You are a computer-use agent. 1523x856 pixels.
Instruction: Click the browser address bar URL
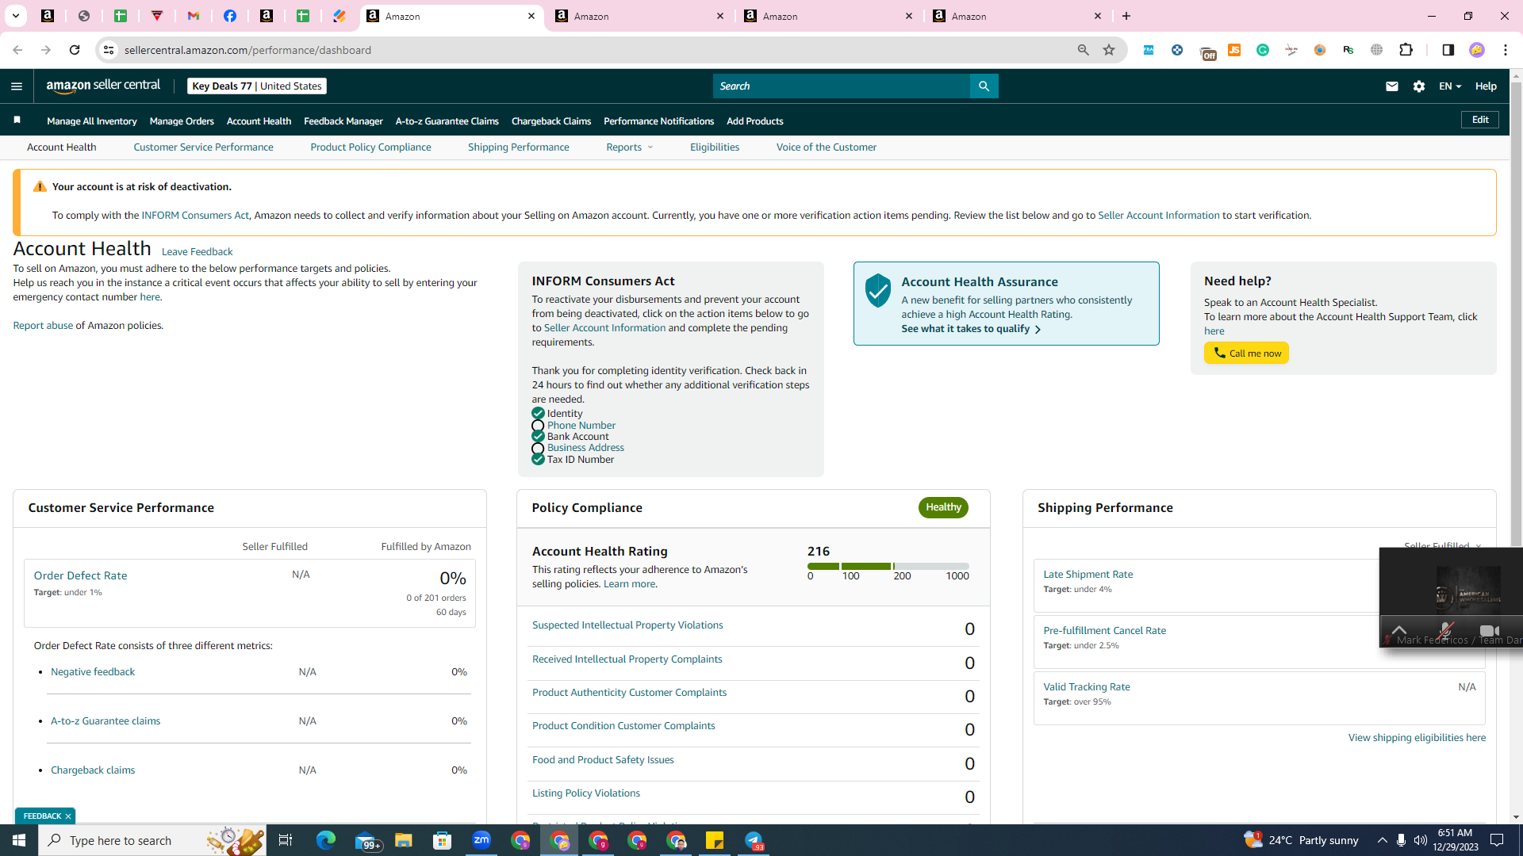(x=247, y=50)
